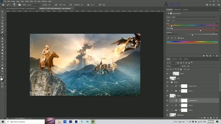Toggle visibility of the bottom layer
The image size is (221, 124).
167,115
